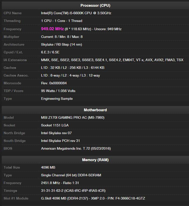Click the G.Skill 4096 MB Slot #1 Module text
This screenshot has width=189, height=206.
pyautogui.click(x=93, y=198)
